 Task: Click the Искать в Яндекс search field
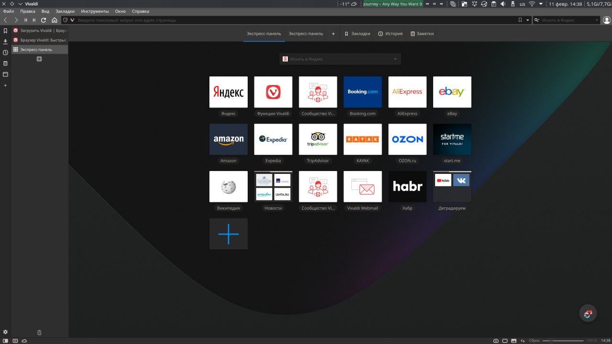(x=340, y=59)
